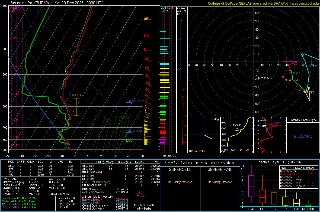Click the SFC-1km shear row

(121, 166)
